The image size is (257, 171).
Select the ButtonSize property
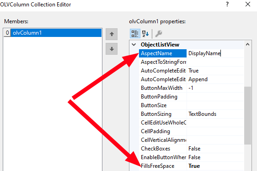pos(163,105)
